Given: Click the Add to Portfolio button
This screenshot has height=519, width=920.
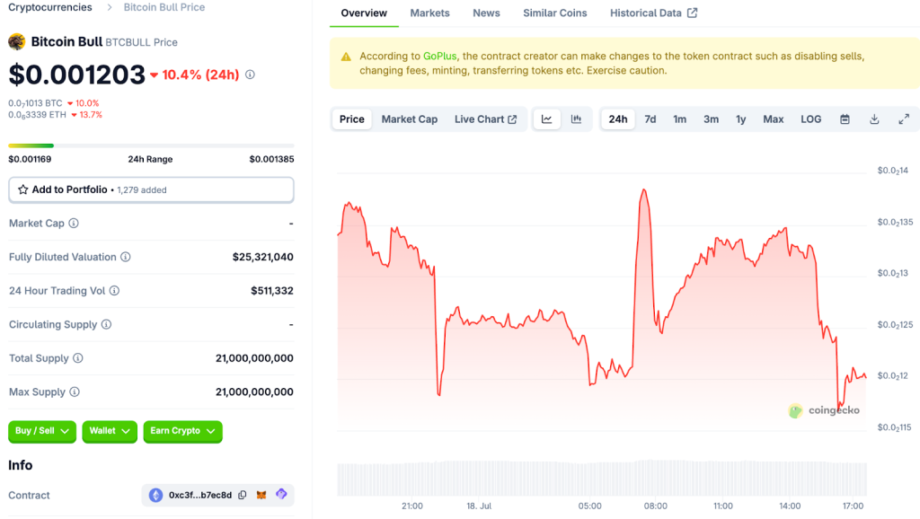Looking at the screenshot, I should [151, 190].
